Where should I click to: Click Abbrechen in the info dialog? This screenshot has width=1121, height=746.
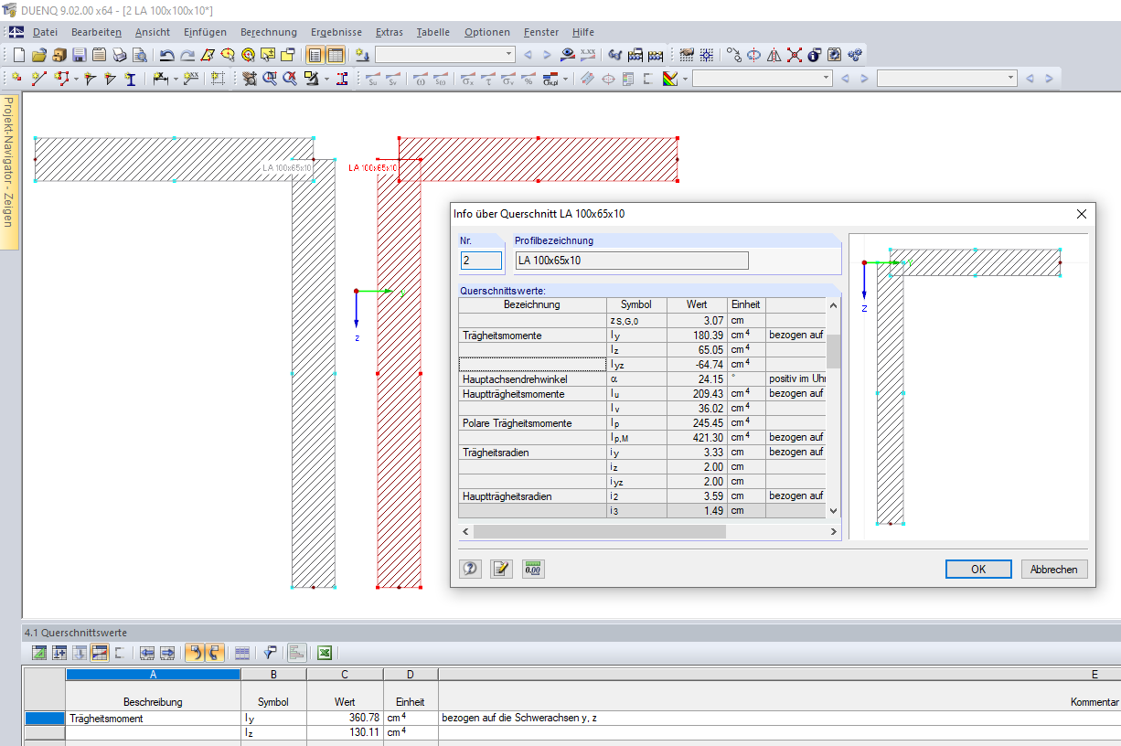(1054, 569)
